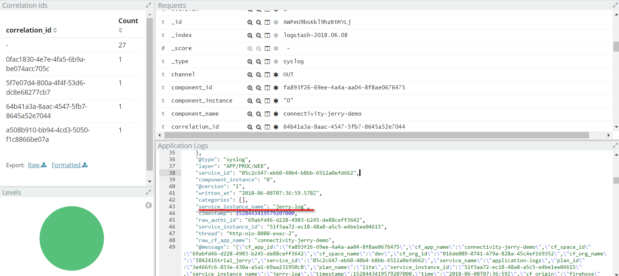The height and width of the screenshot is (276, 619).
Task: Select correlation id 5f7e07d4-800a-4f4f-53d6-dc8e68277cb7
Action: pyautogui.click(x=46, y=88)
